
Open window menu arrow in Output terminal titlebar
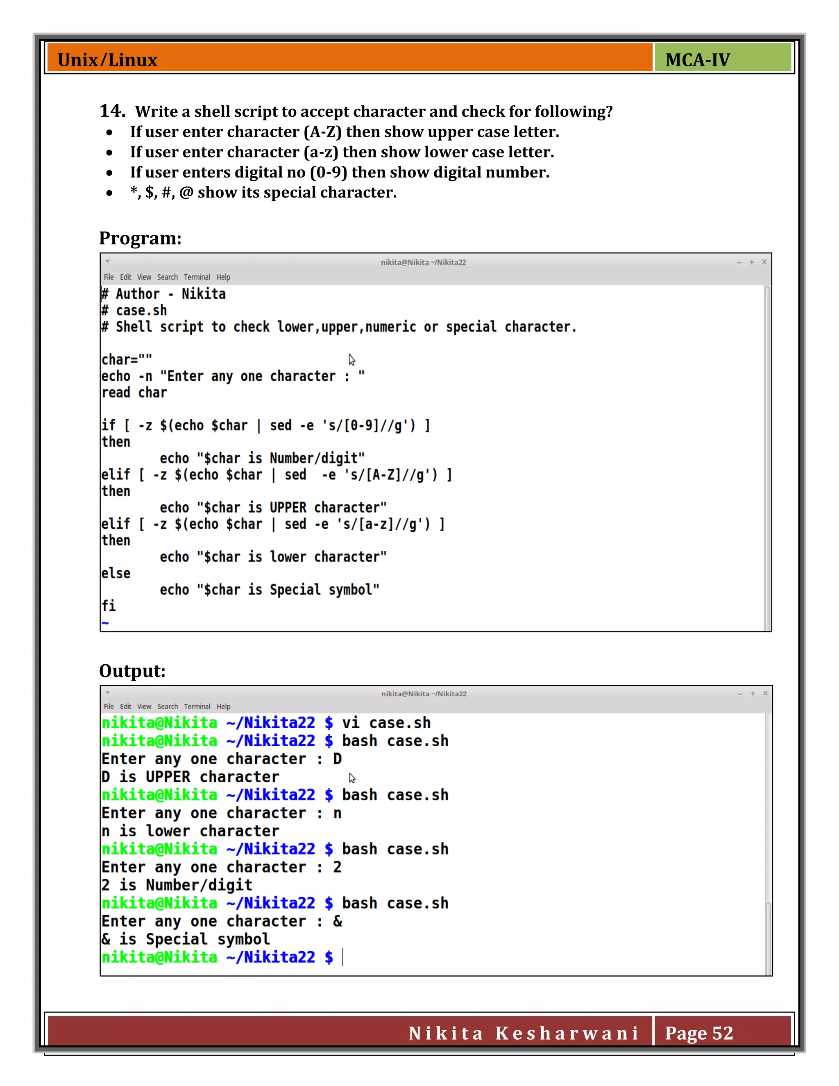(107, 692)
